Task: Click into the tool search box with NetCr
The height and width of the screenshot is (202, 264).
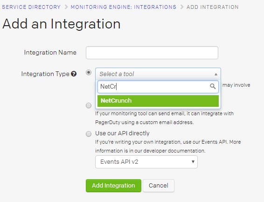Action: 158,87
